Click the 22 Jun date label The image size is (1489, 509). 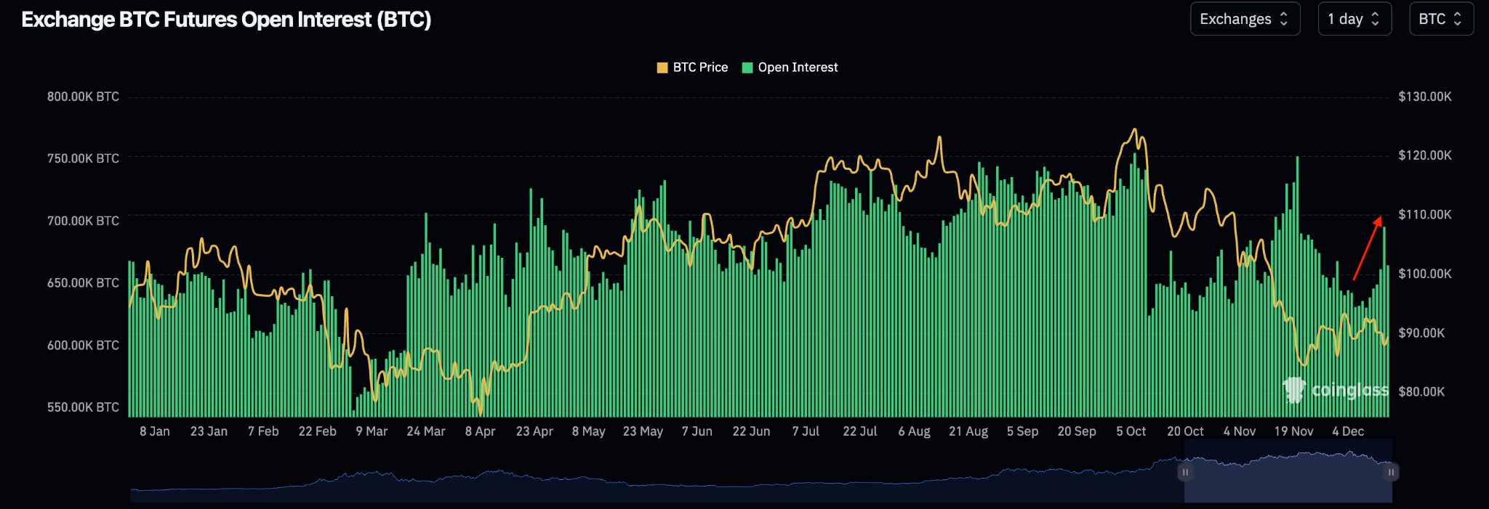[x=751, y=431]
